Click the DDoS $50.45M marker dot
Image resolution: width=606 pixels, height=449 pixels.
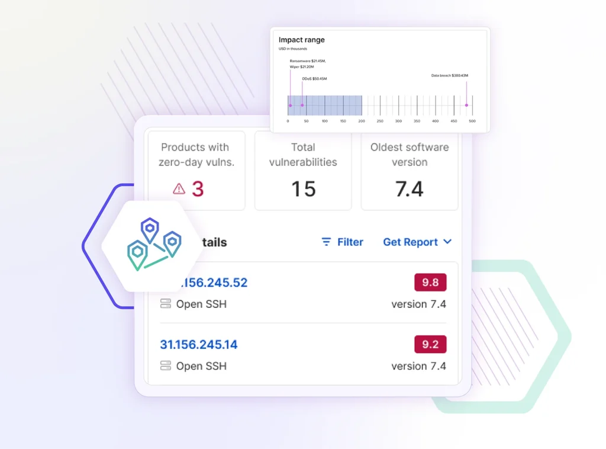(302, 105)
